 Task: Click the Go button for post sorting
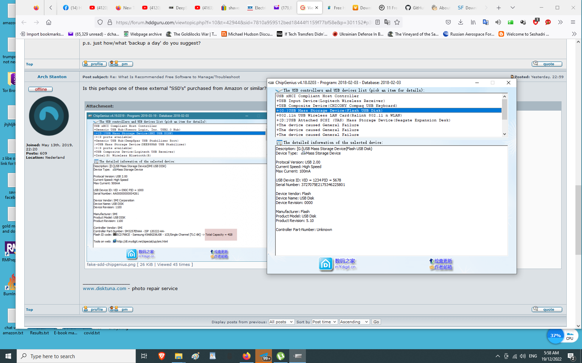[x=376, y=322]
